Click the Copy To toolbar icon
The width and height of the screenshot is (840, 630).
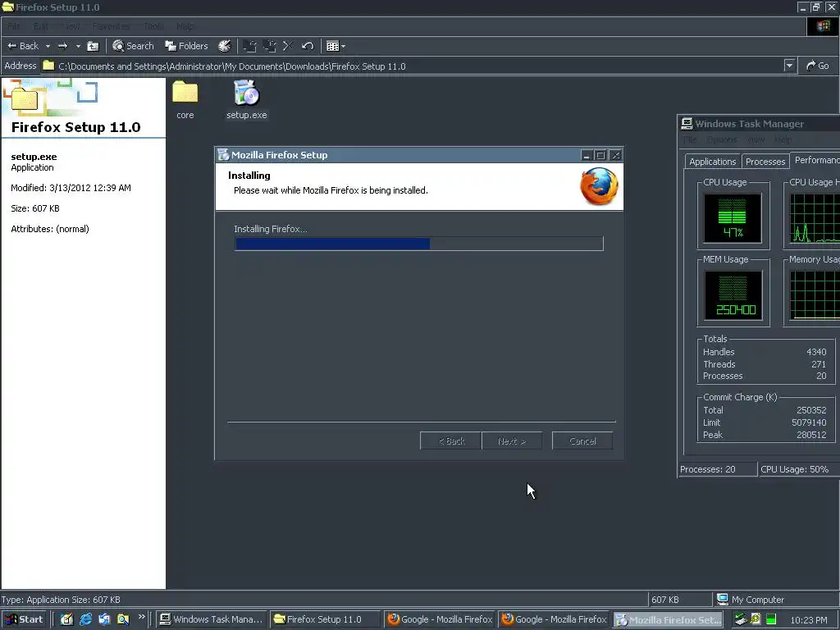coord(269,46)
